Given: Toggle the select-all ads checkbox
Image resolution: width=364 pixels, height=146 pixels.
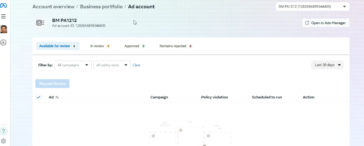Looking at the screenshot, I should click(39, 97).
